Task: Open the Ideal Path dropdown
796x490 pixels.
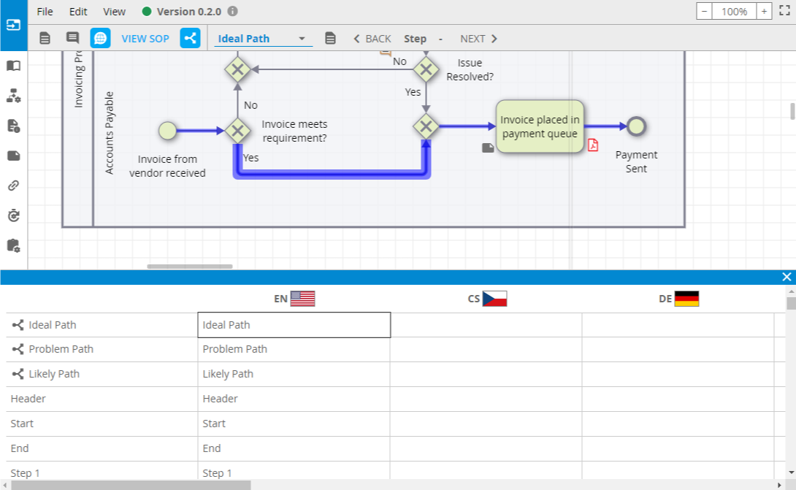Action: pyautogui.click(x=262, y=39)
